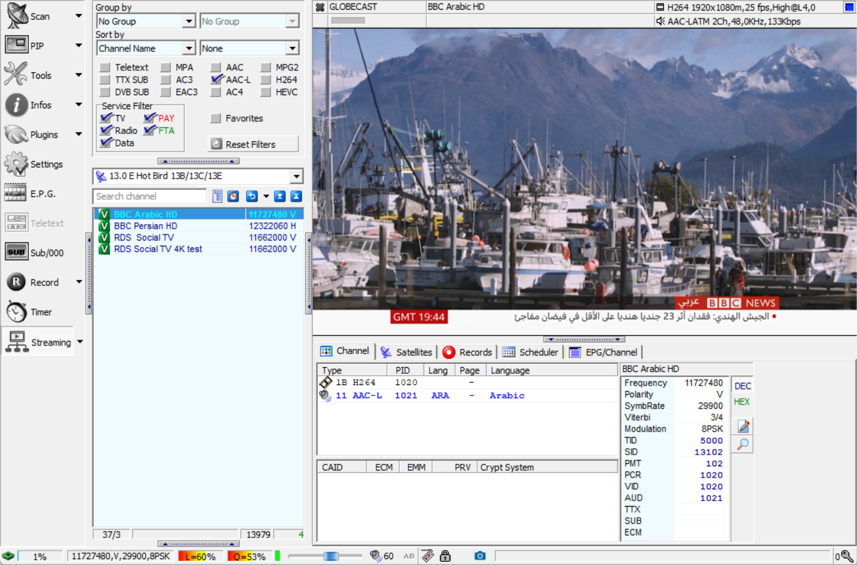Check the Favorites checkbox
The image size is (857, 565).
pyautogui.click(x=215, y=118)
